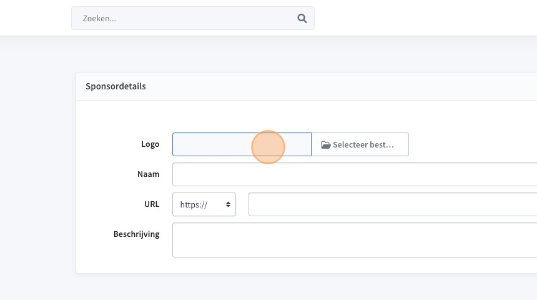Click the Sponsordetails card heading
This screenshot has width=537, height=300.
116,86
